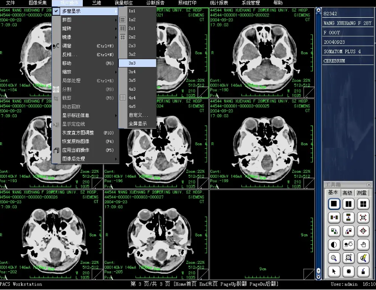The image size is (376, 290).
Task: Switch to the 测量 toolbox tab
Action: [361, 193]
